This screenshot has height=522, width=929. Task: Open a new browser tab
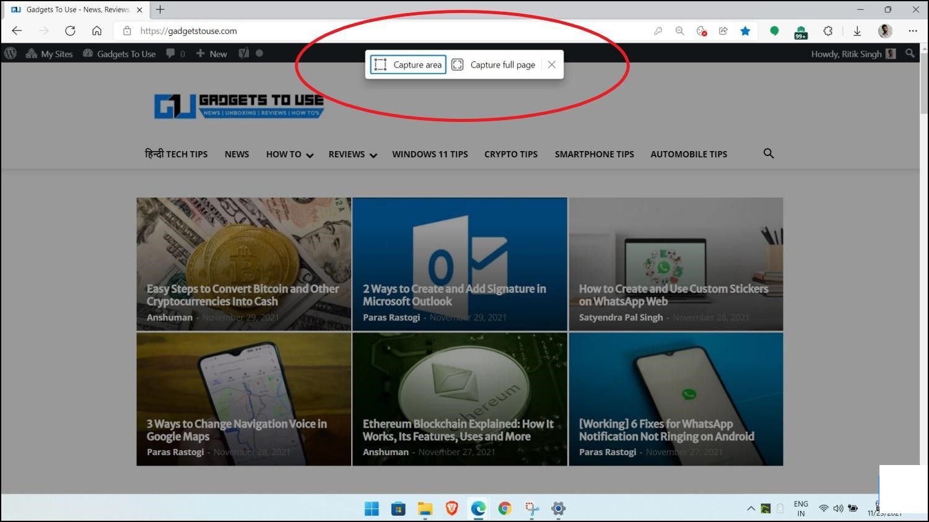point(160,9)
